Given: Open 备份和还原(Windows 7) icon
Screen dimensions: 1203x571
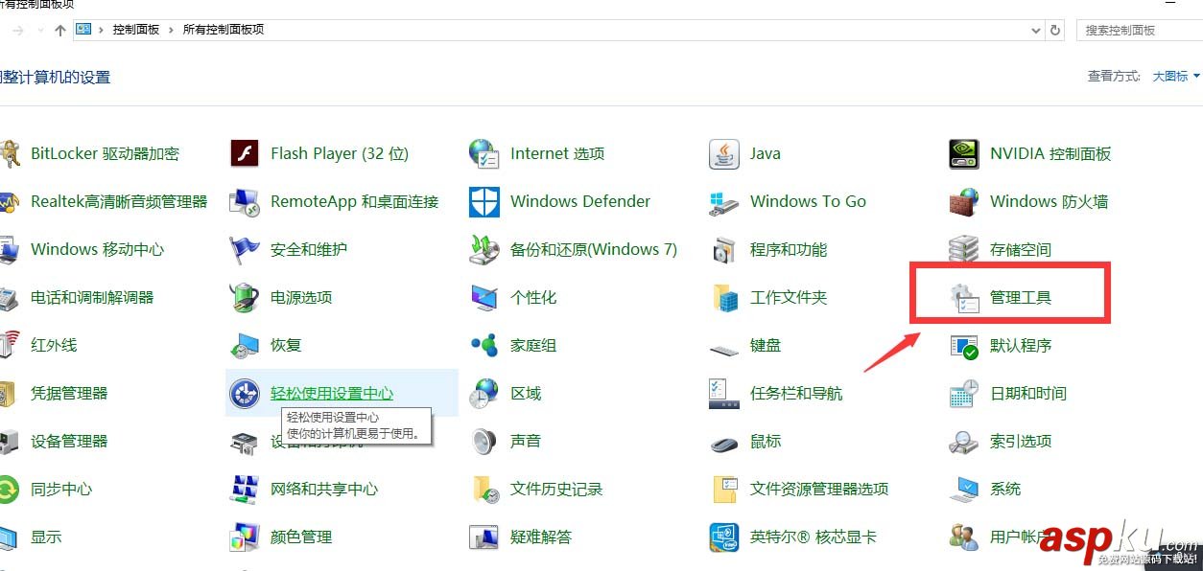Looking at the screenshot, I should (x=484, y=249).
